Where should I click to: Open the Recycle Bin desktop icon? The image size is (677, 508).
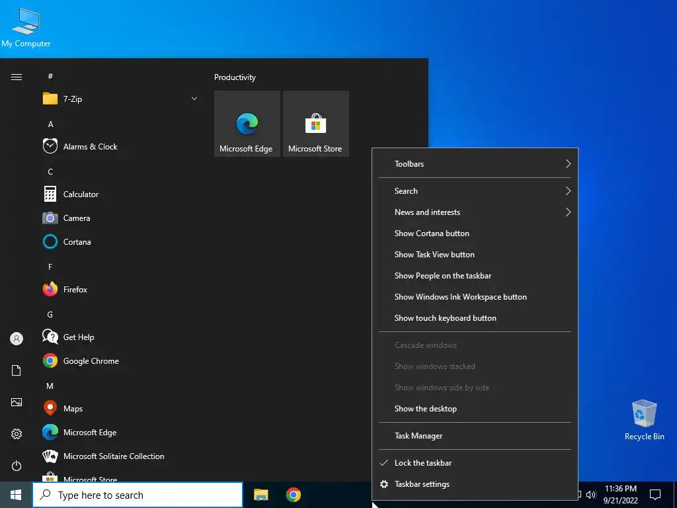[x=644, y=419]
